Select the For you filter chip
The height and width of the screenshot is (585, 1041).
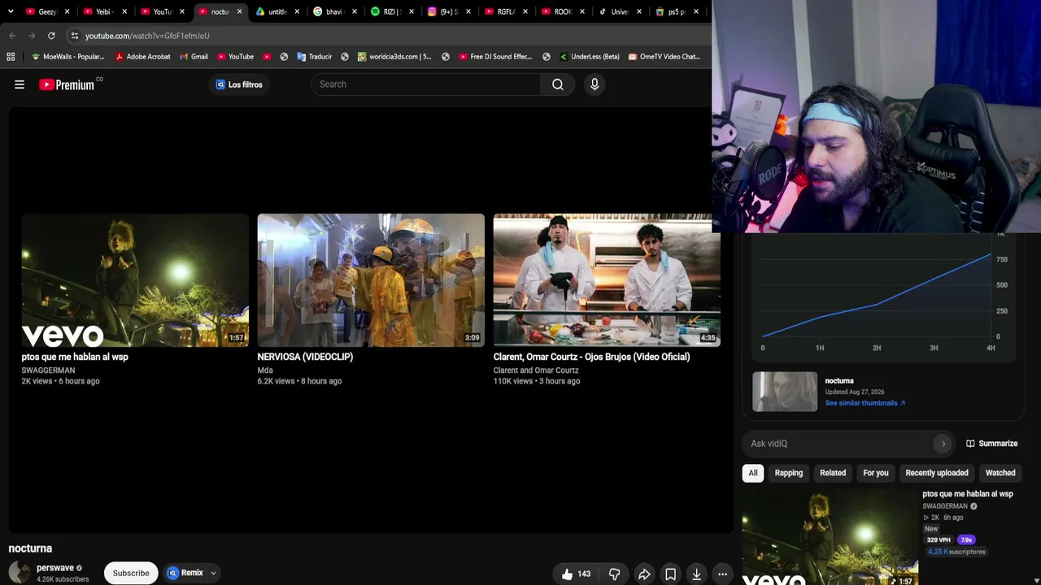coord(876,473)
